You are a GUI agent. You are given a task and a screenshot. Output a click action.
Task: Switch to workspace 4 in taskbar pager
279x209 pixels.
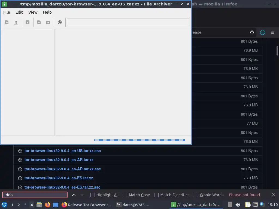pos(32,205)
